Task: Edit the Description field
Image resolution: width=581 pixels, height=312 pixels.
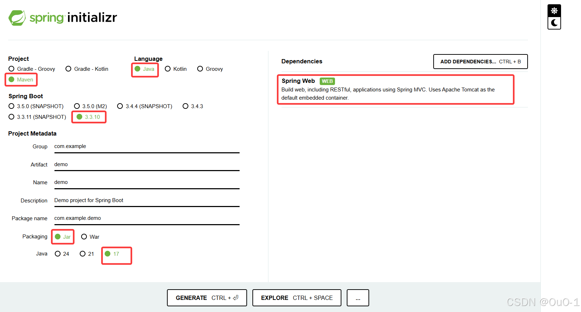Action: point(147,200)
